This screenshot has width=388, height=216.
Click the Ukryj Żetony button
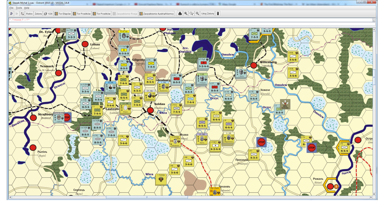tap(208, 14)
